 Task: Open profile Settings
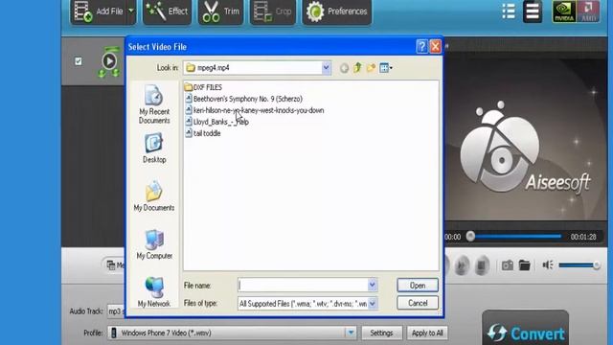point(381,333)
